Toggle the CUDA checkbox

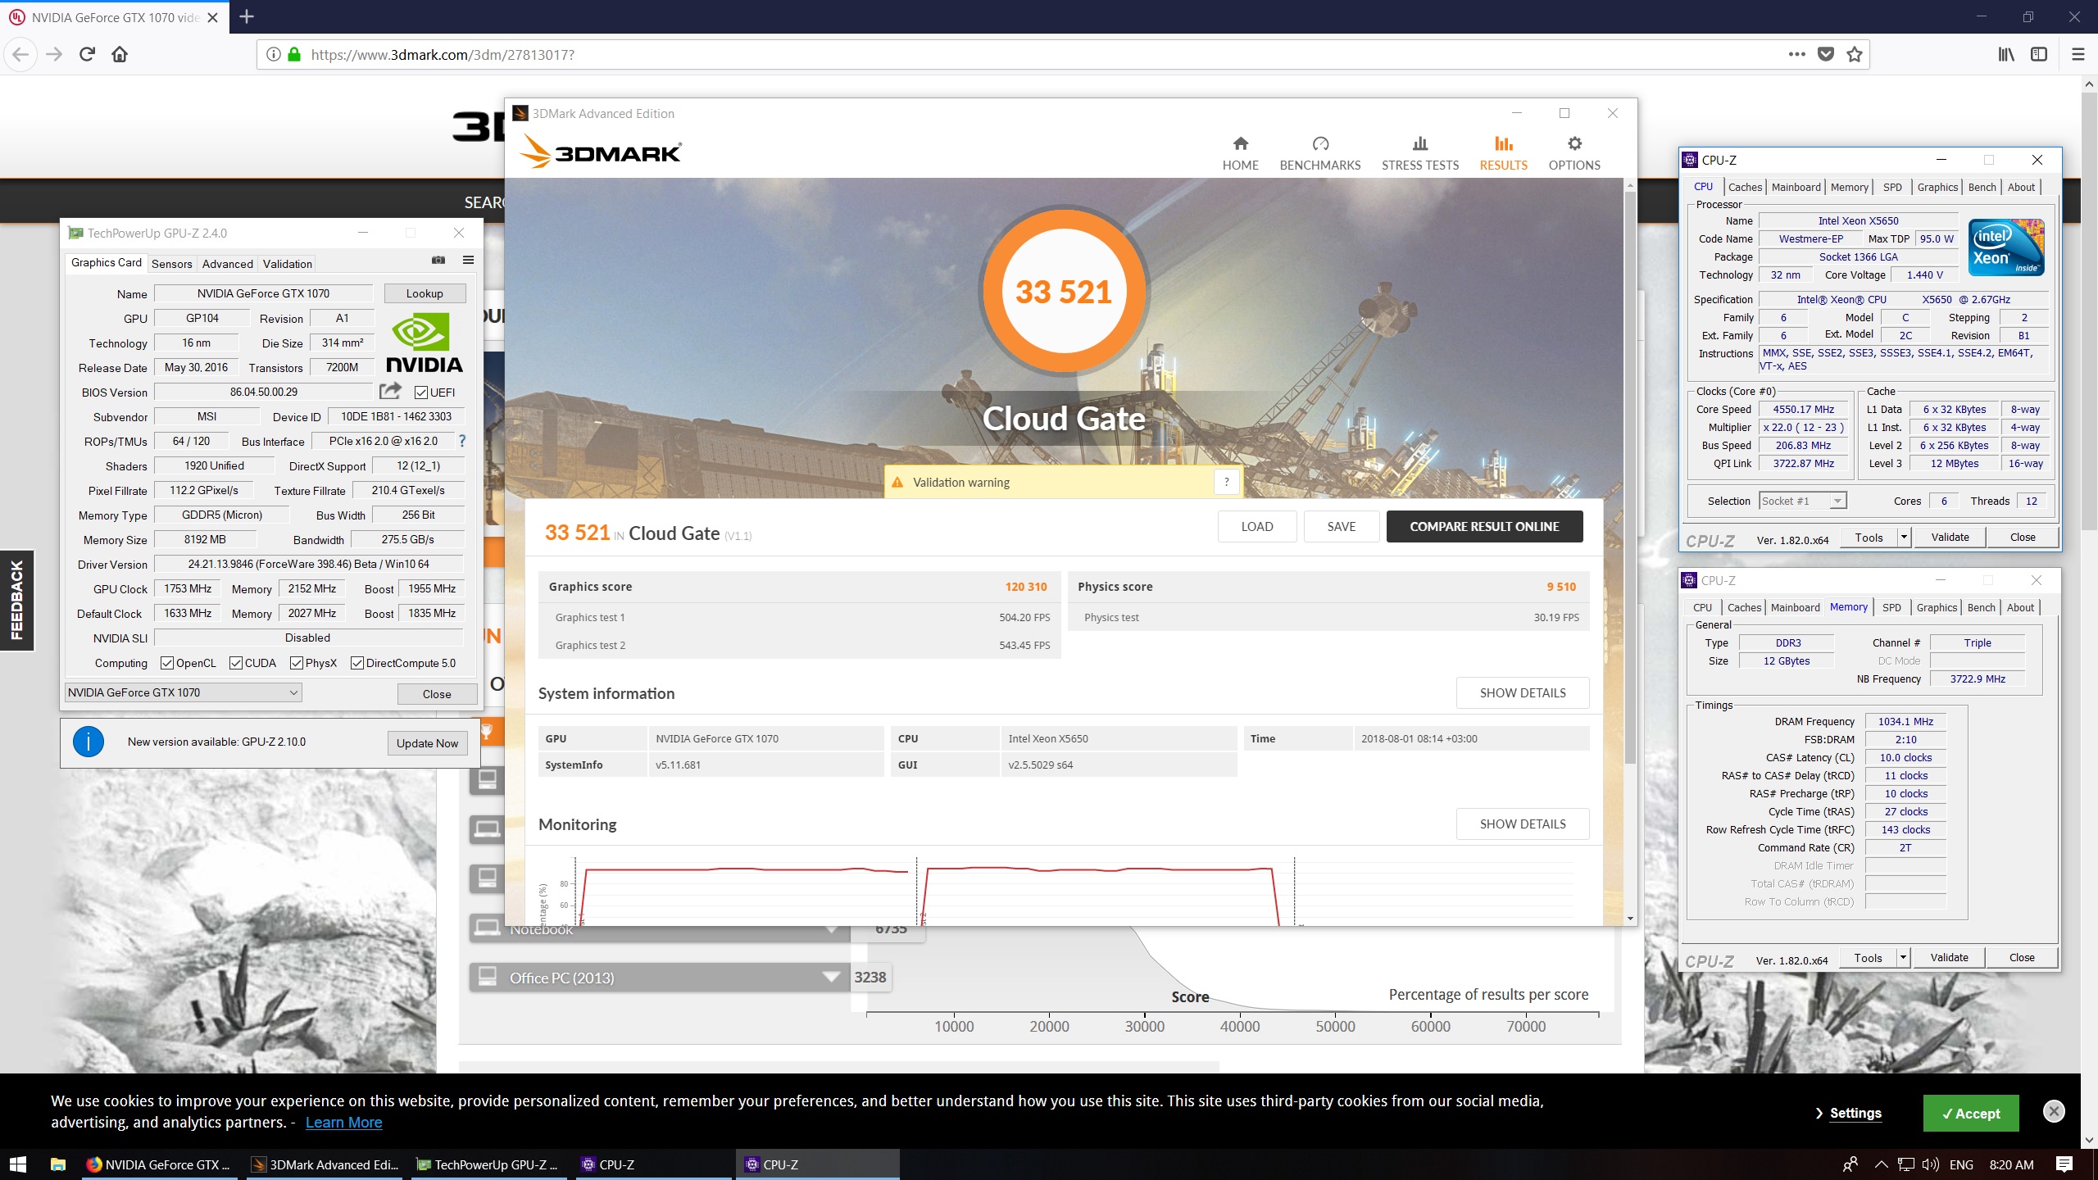point(236,663)
